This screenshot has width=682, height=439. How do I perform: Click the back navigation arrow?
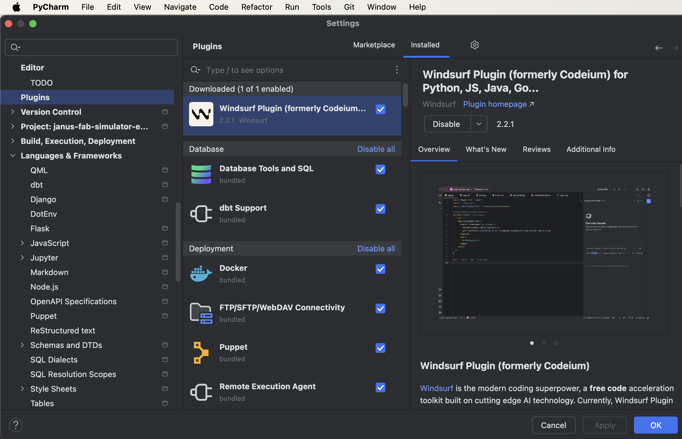659,48
